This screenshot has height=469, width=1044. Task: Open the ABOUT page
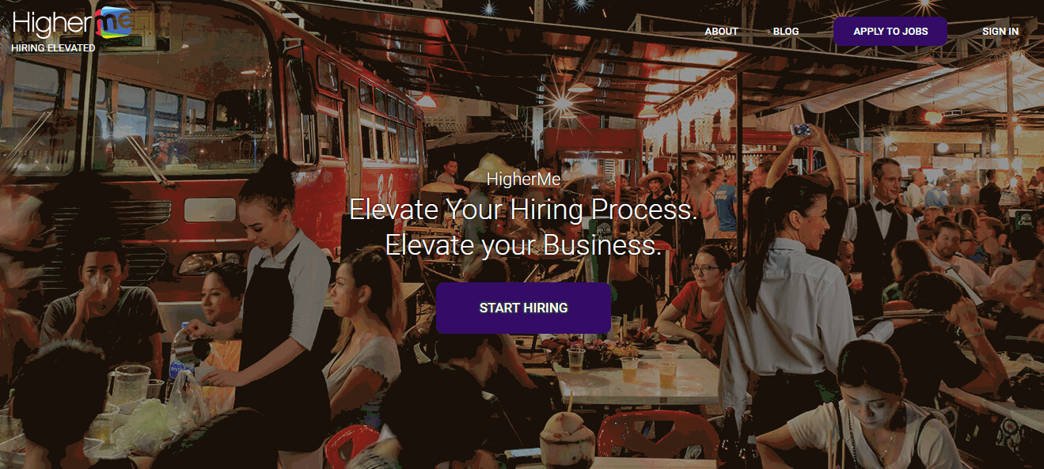click(x=721, y=32)
